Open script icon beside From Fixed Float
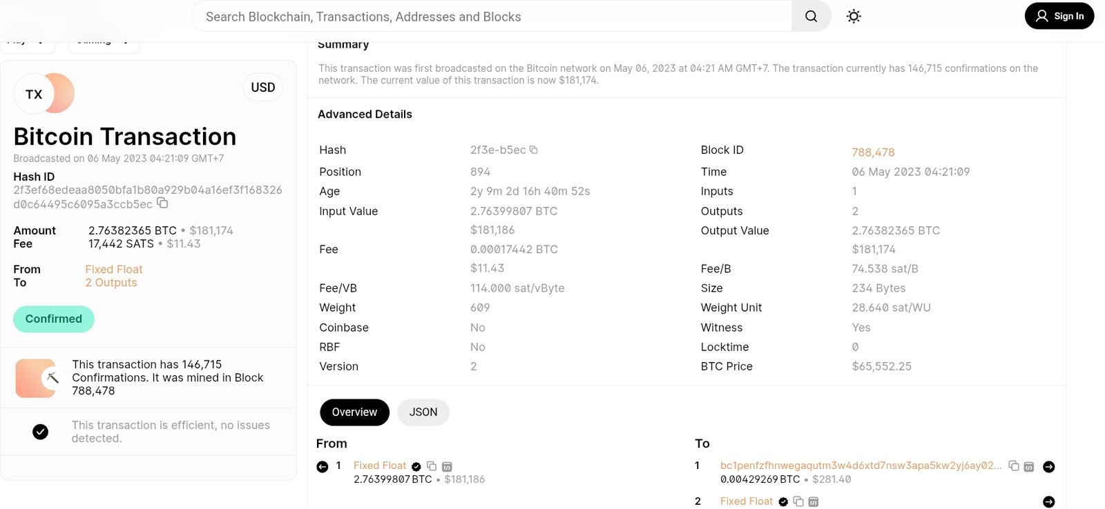 tap(447, 467)
